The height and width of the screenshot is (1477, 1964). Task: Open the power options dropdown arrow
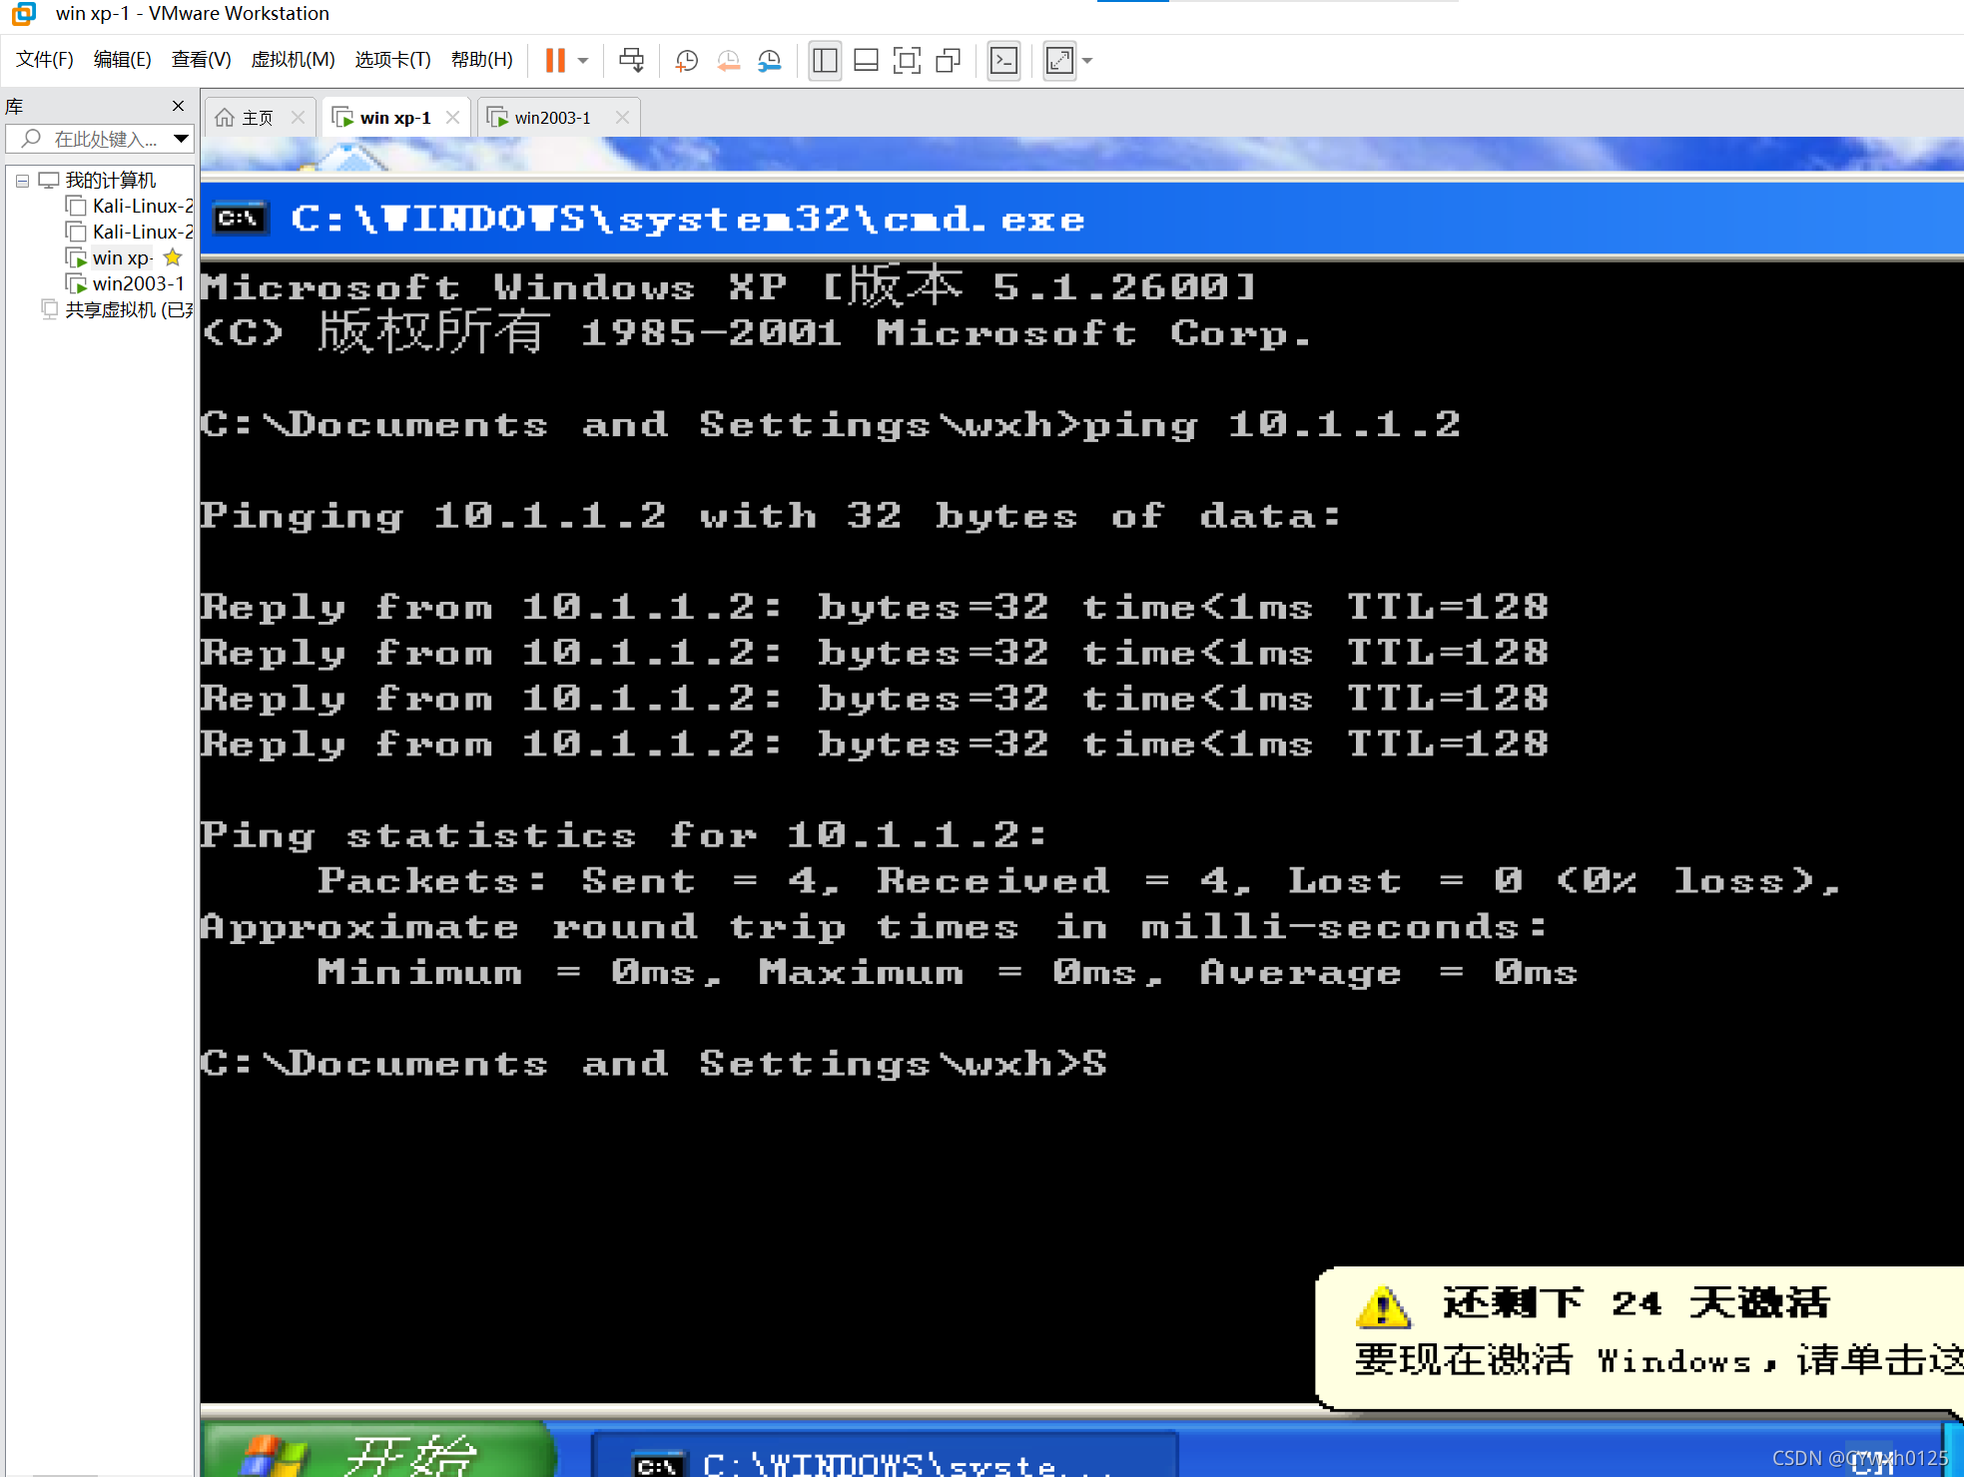tap(583, 61)
